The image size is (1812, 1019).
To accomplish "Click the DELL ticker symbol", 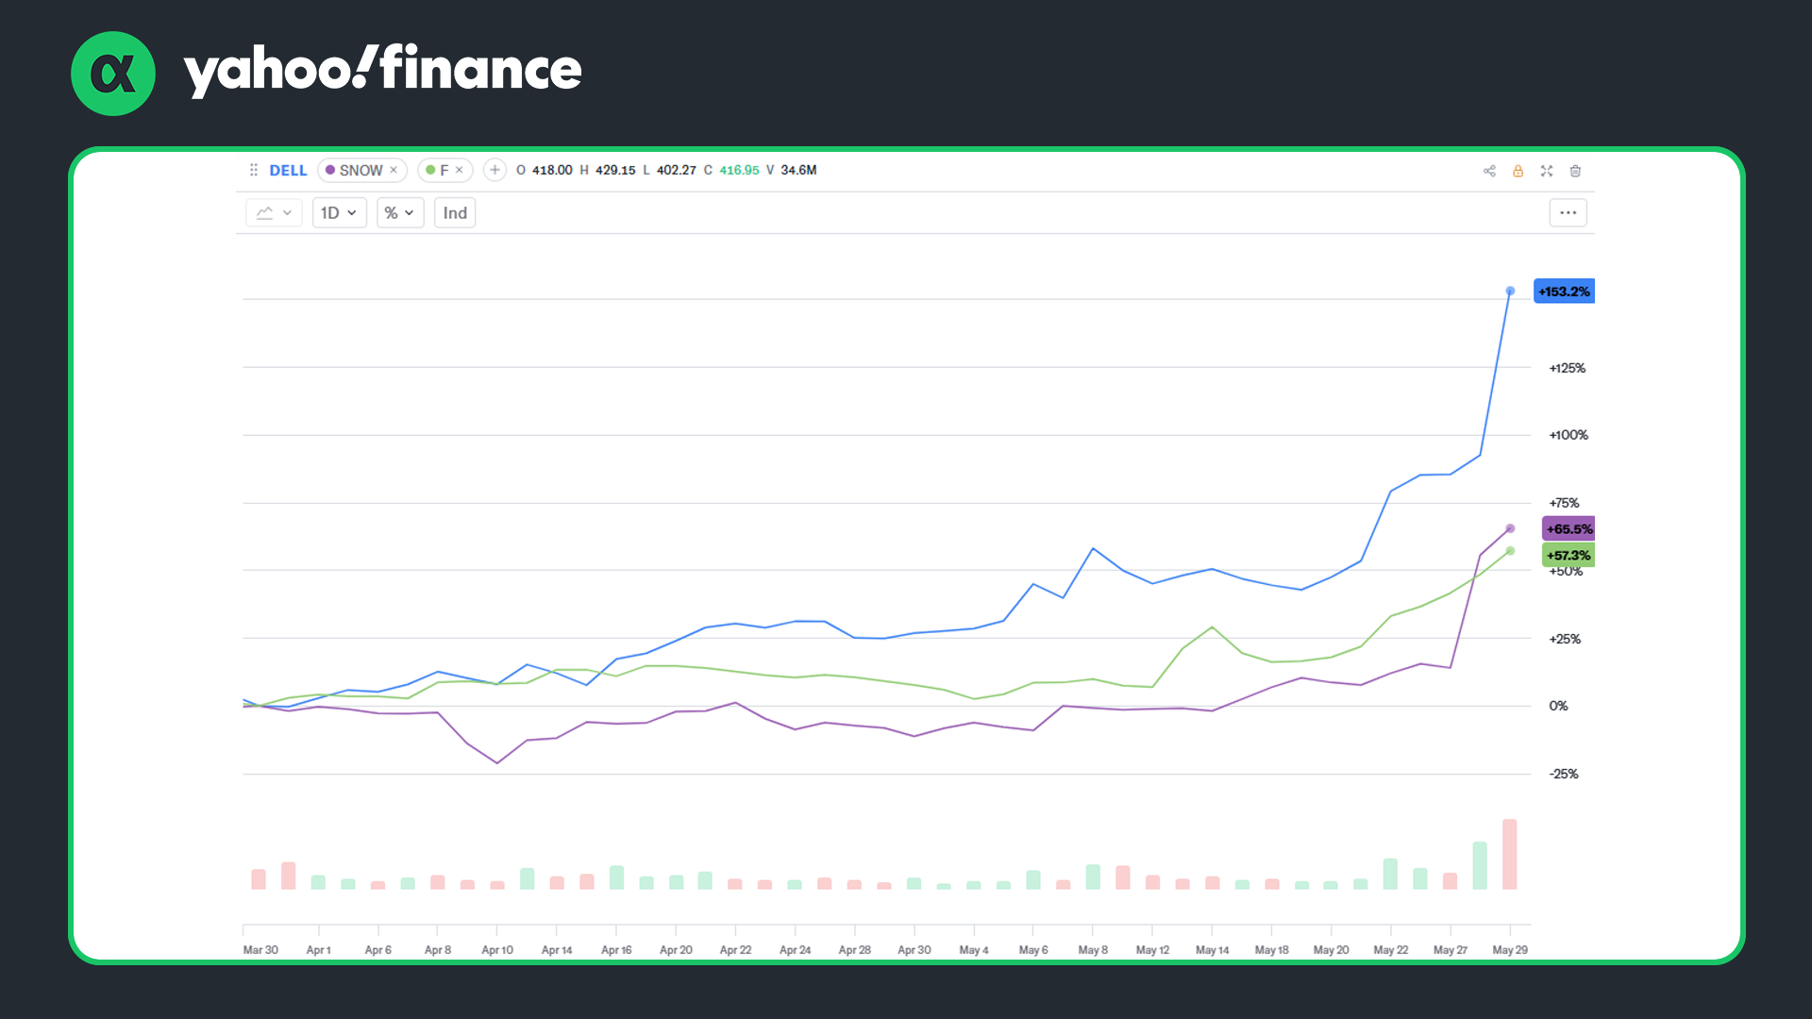I will click(288, 170).
